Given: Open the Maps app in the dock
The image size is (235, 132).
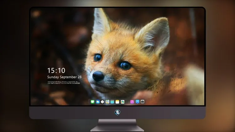Looking at the screenshot, I should 107,102.
